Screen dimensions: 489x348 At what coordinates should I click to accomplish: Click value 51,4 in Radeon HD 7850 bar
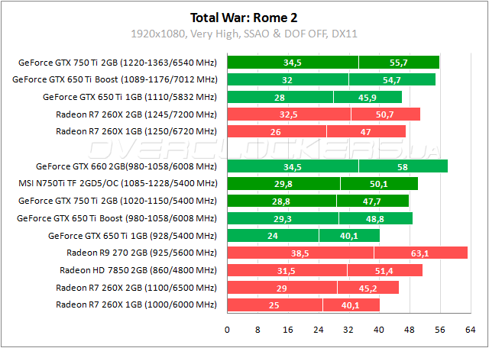tap(384, 271)
